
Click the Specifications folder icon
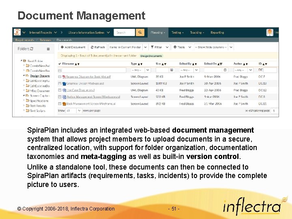point(28,101)
